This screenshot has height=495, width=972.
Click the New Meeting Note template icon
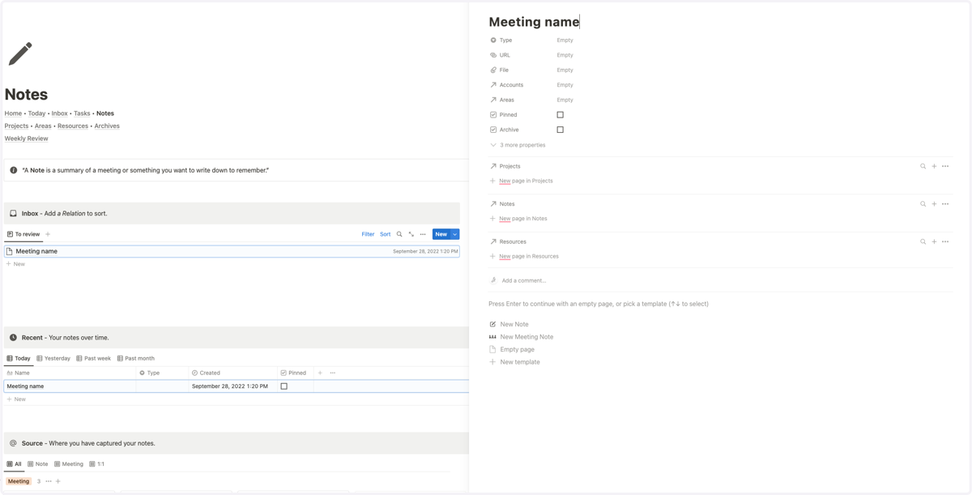click(492, 337)
